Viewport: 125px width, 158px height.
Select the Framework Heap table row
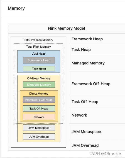click(97, 39)
